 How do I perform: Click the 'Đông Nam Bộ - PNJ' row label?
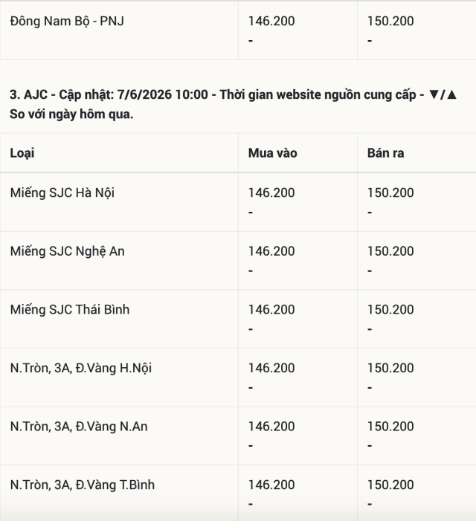pos(67,22)
